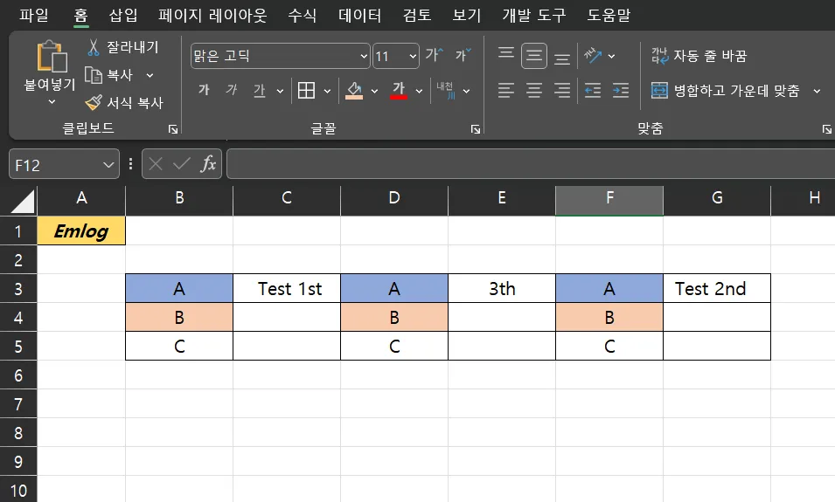
Task: Decrease font size with the smaller 가 icon
Action: point(463,55)
